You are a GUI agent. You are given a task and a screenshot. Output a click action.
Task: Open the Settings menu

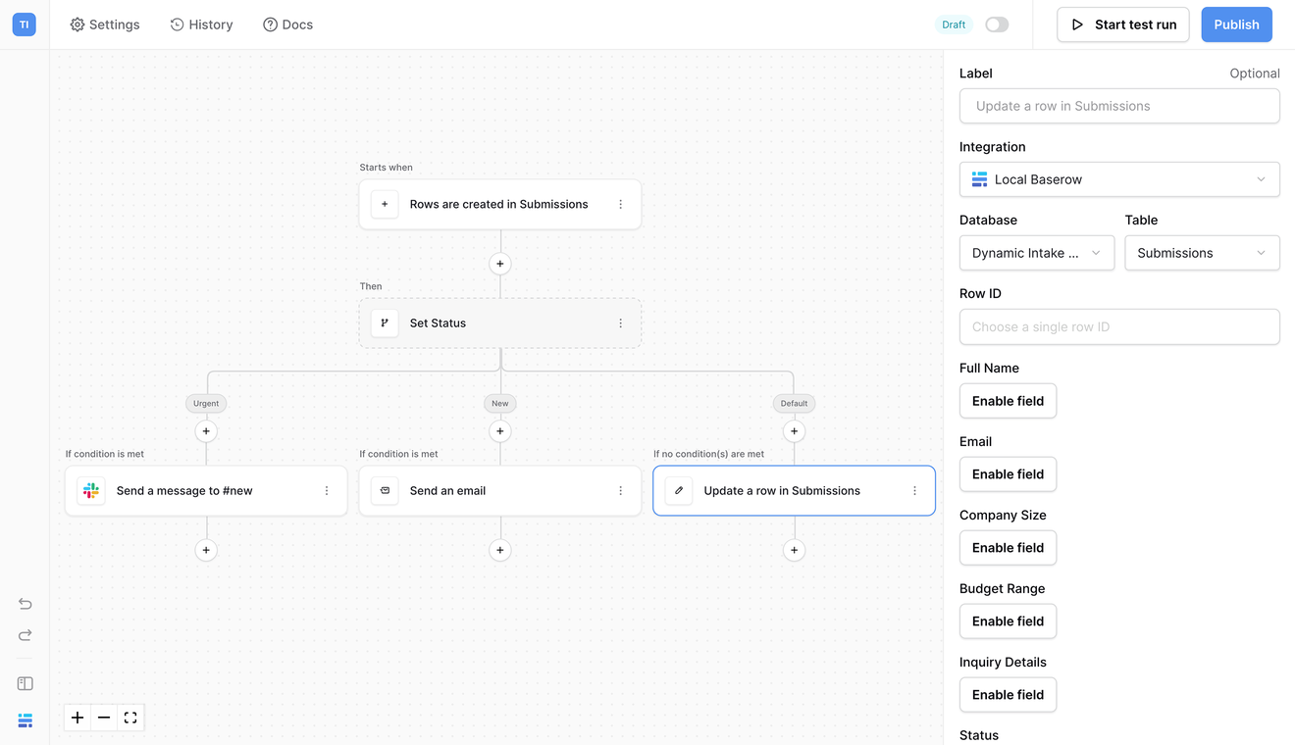(105, 25)
